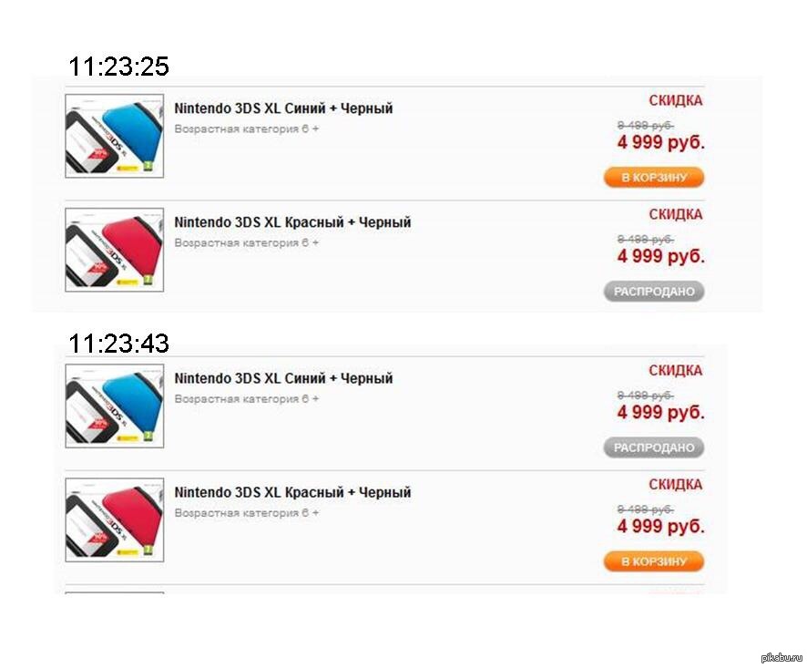Click top blue item's 4 999 руб. price
The image size is (807, 668).
tap(661, 143)
